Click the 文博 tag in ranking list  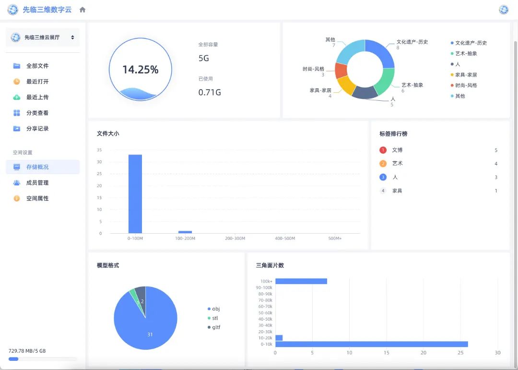pyautogui.click(x=397, y=150)
